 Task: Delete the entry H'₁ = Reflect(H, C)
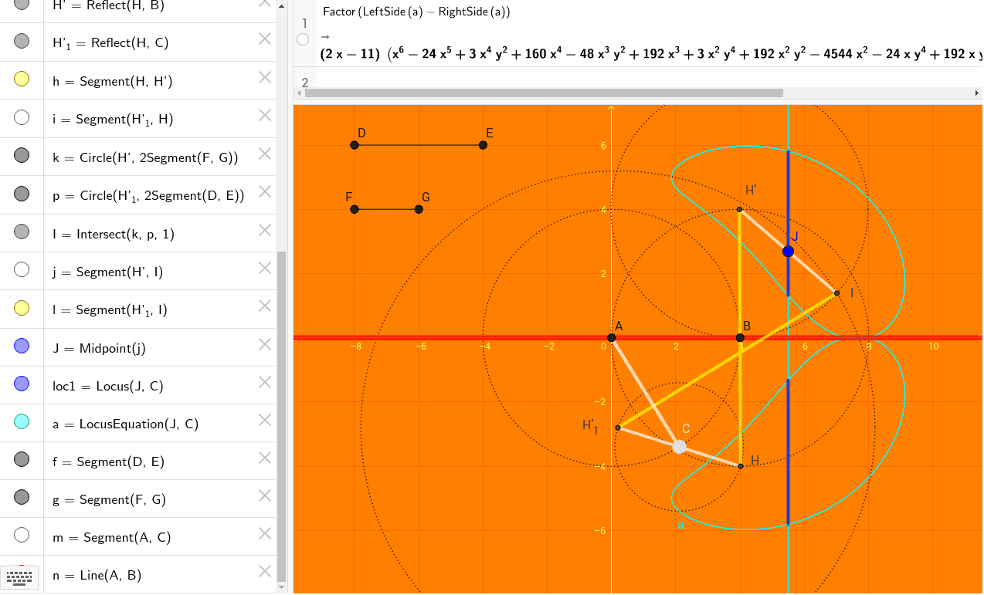pos(264,39)
